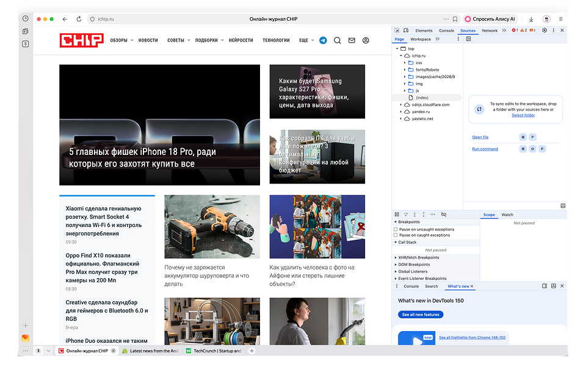
Task: Open the iPhone 18 Pro article thumbnail
Action: (x=159, y=124)
